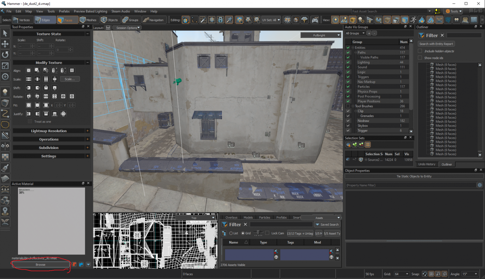Enable Include hidden objects checkbox

(x=420, y=51)
